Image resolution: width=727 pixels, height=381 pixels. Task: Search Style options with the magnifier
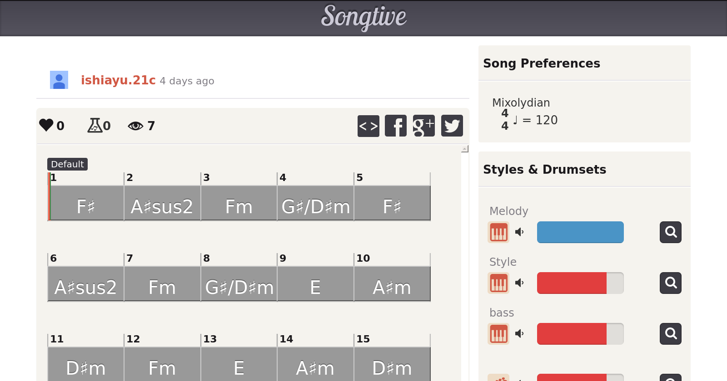point(670,283)
